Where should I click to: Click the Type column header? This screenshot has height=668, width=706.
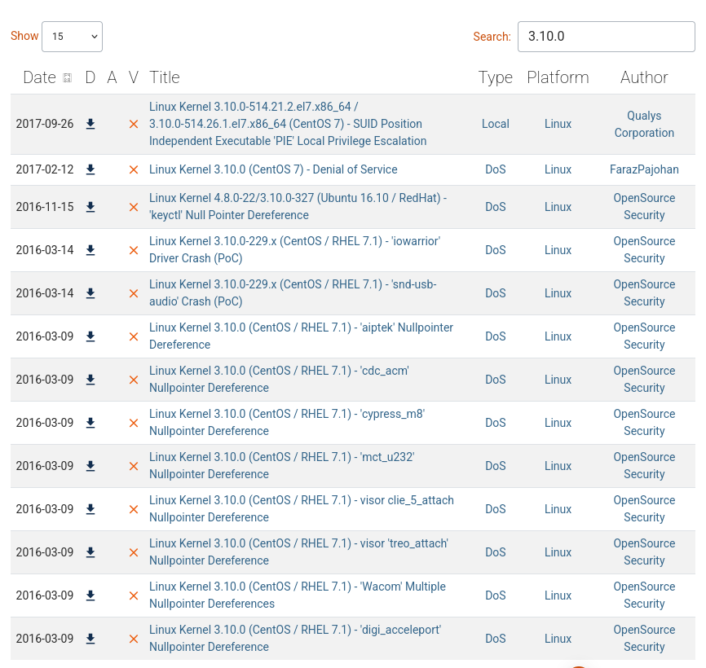pyautogui.click(x=496, y=77)
